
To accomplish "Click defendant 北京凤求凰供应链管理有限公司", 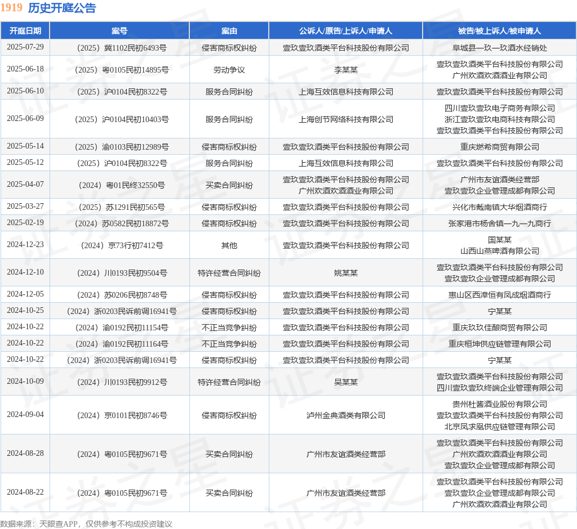I will tap(499, 427).
